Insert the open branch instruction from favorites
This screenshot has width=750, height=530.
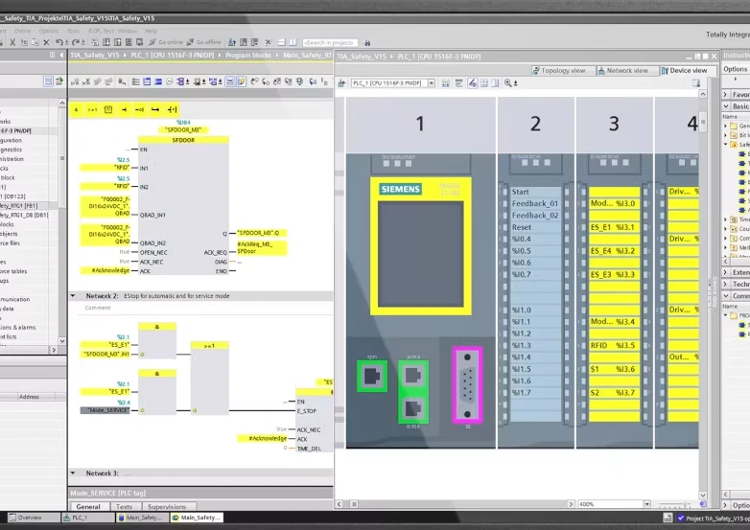(x=155, y=110)
